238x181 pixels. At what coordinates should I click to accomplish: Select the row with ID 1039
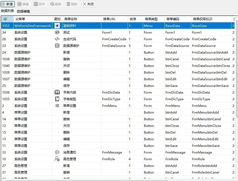pyautogui.click(x=118, y=73)
